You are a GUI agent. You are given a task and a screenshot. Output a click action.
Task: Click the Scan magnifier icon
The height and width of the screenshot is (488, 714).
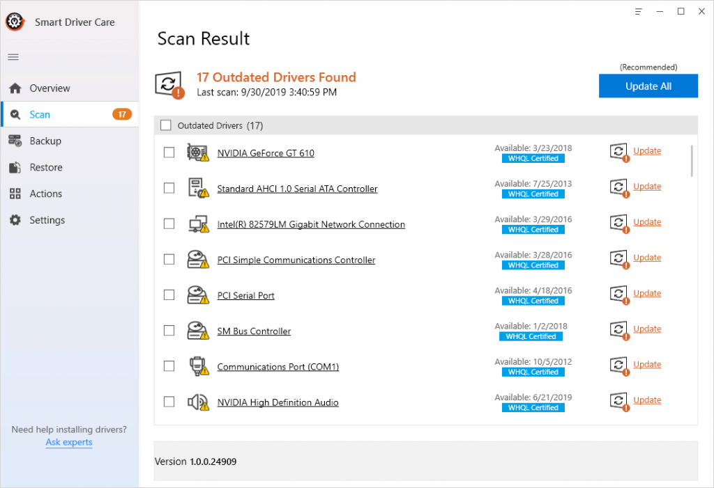(15, 115)
